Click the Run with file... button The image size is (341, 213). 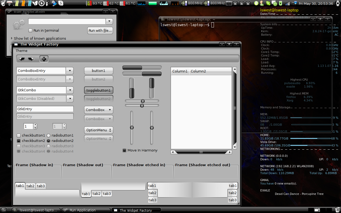tap(100, 30)
